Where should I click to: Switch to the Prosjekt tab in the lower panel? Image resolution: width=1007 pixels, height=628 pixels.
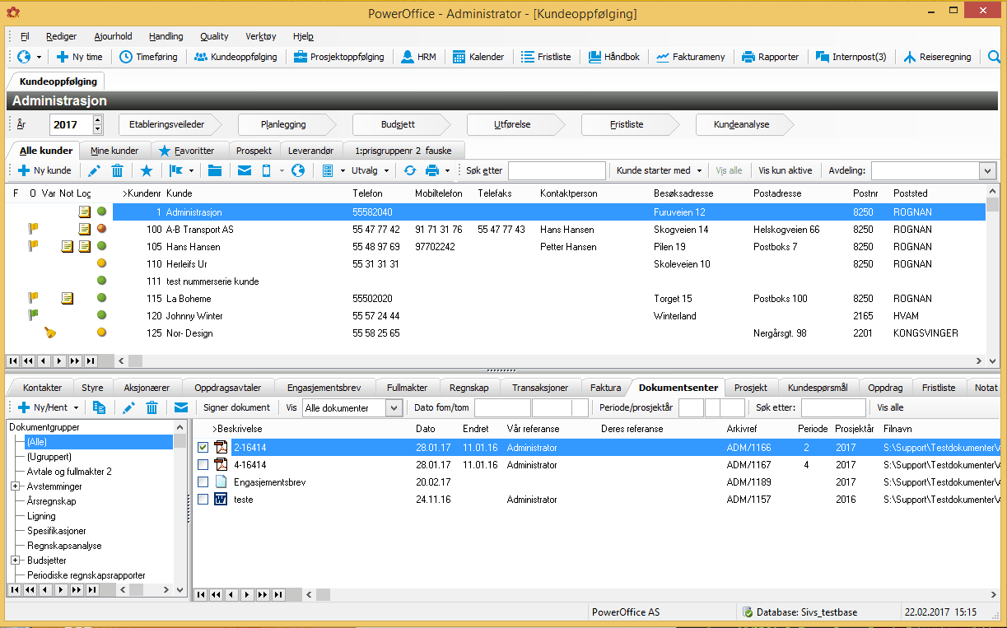[751, 388]
